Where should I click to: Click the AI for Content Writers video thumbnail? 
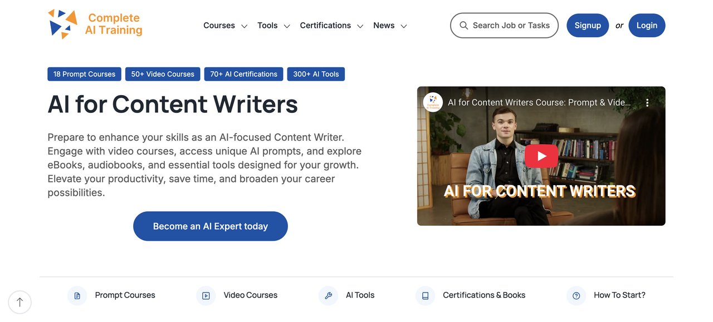(x=541, y=156)
